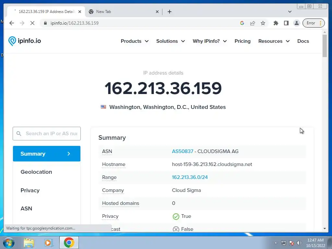Click the 162.213.36.159 heading
This screenshot has width=332, height=249.
tap(163, 88)
